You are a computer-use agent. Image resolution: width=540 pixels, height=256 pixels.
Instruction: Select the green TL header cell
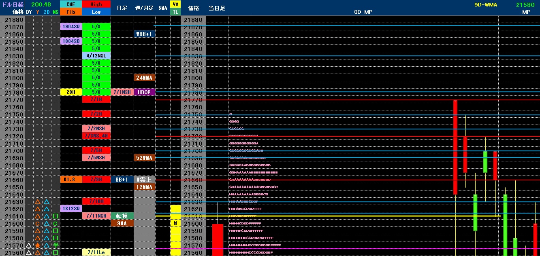click(175, 12)
